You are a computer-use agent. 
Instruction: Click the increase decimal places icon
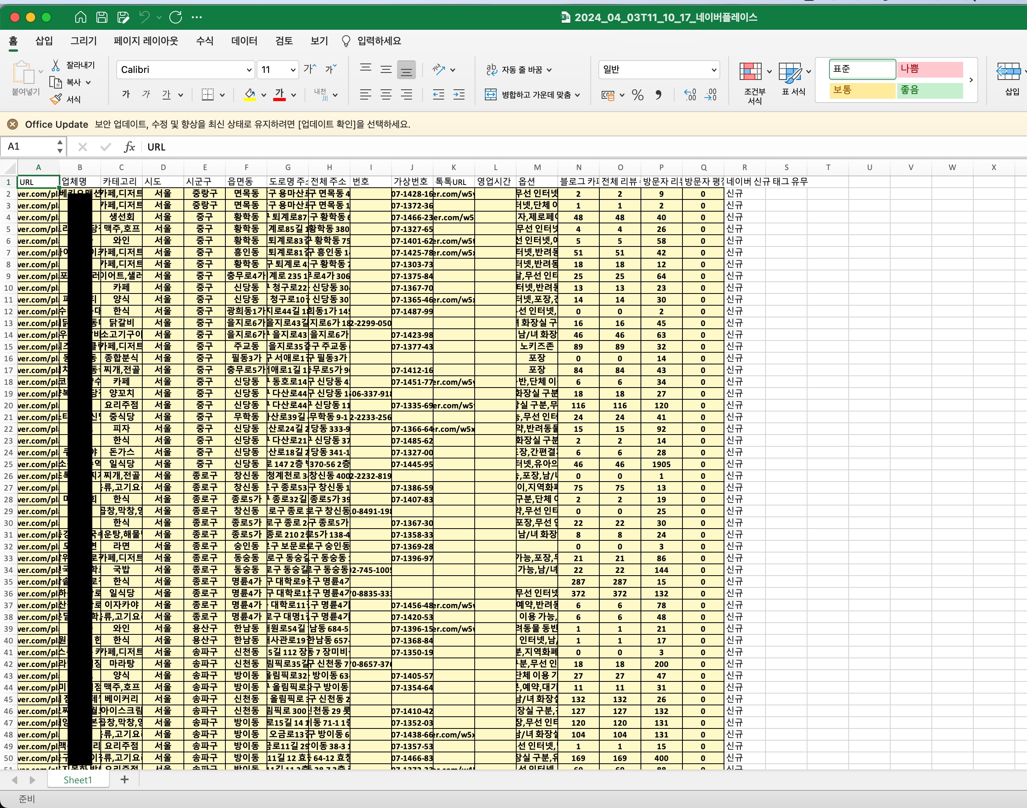tap(690, 95)
